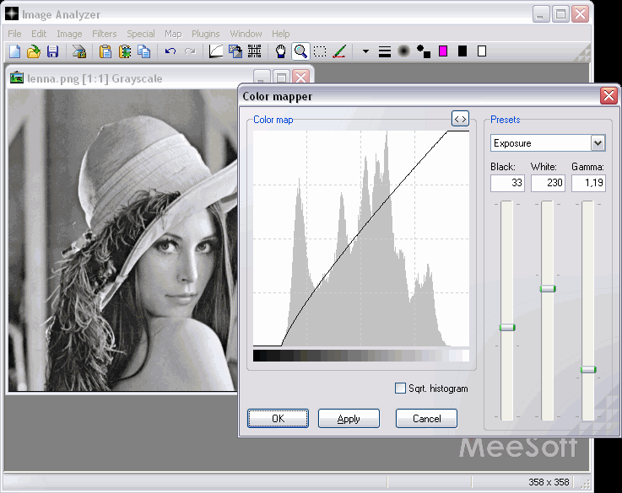Click the 358 x 358 status bar text
Screen dimensions: 622x493
[x=549, y=482]
